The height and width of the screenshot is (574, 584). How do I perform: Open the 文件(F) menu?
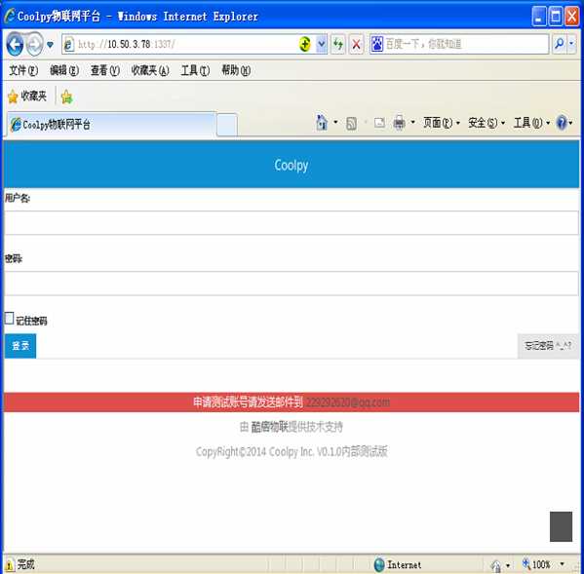[23, 70]
